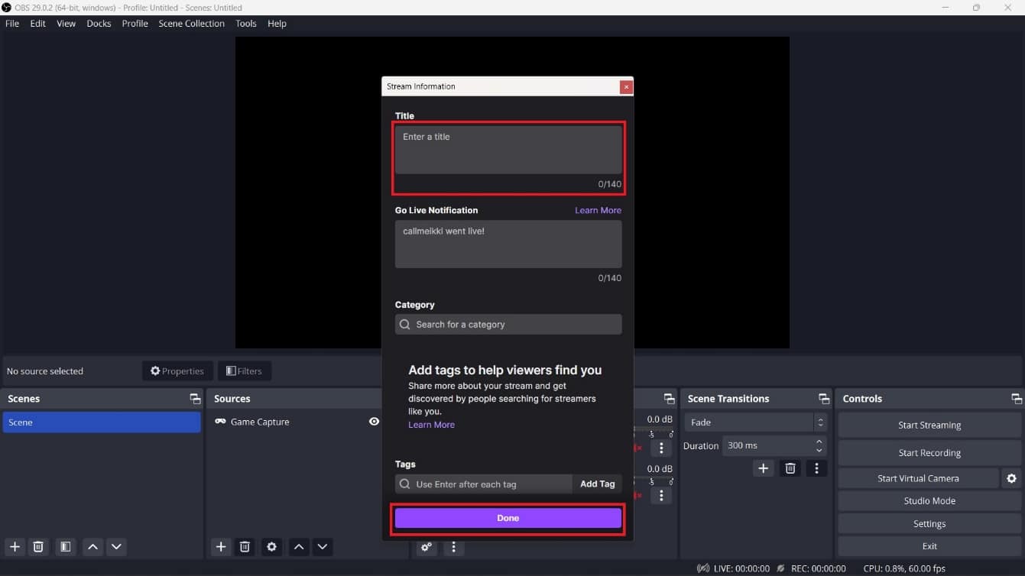
Task: Open Virtual Camera settings gear
Action: tap(1012, 478)
